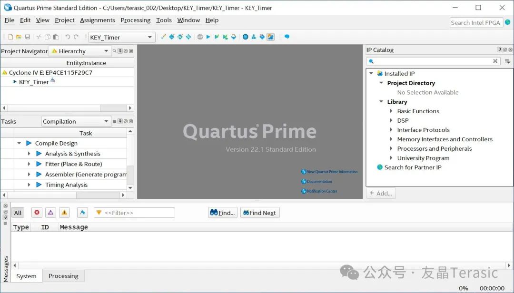This screenshot has height=293, width=514.
Task: Clear the IP Catalog search with X
Action: point(495,61)
